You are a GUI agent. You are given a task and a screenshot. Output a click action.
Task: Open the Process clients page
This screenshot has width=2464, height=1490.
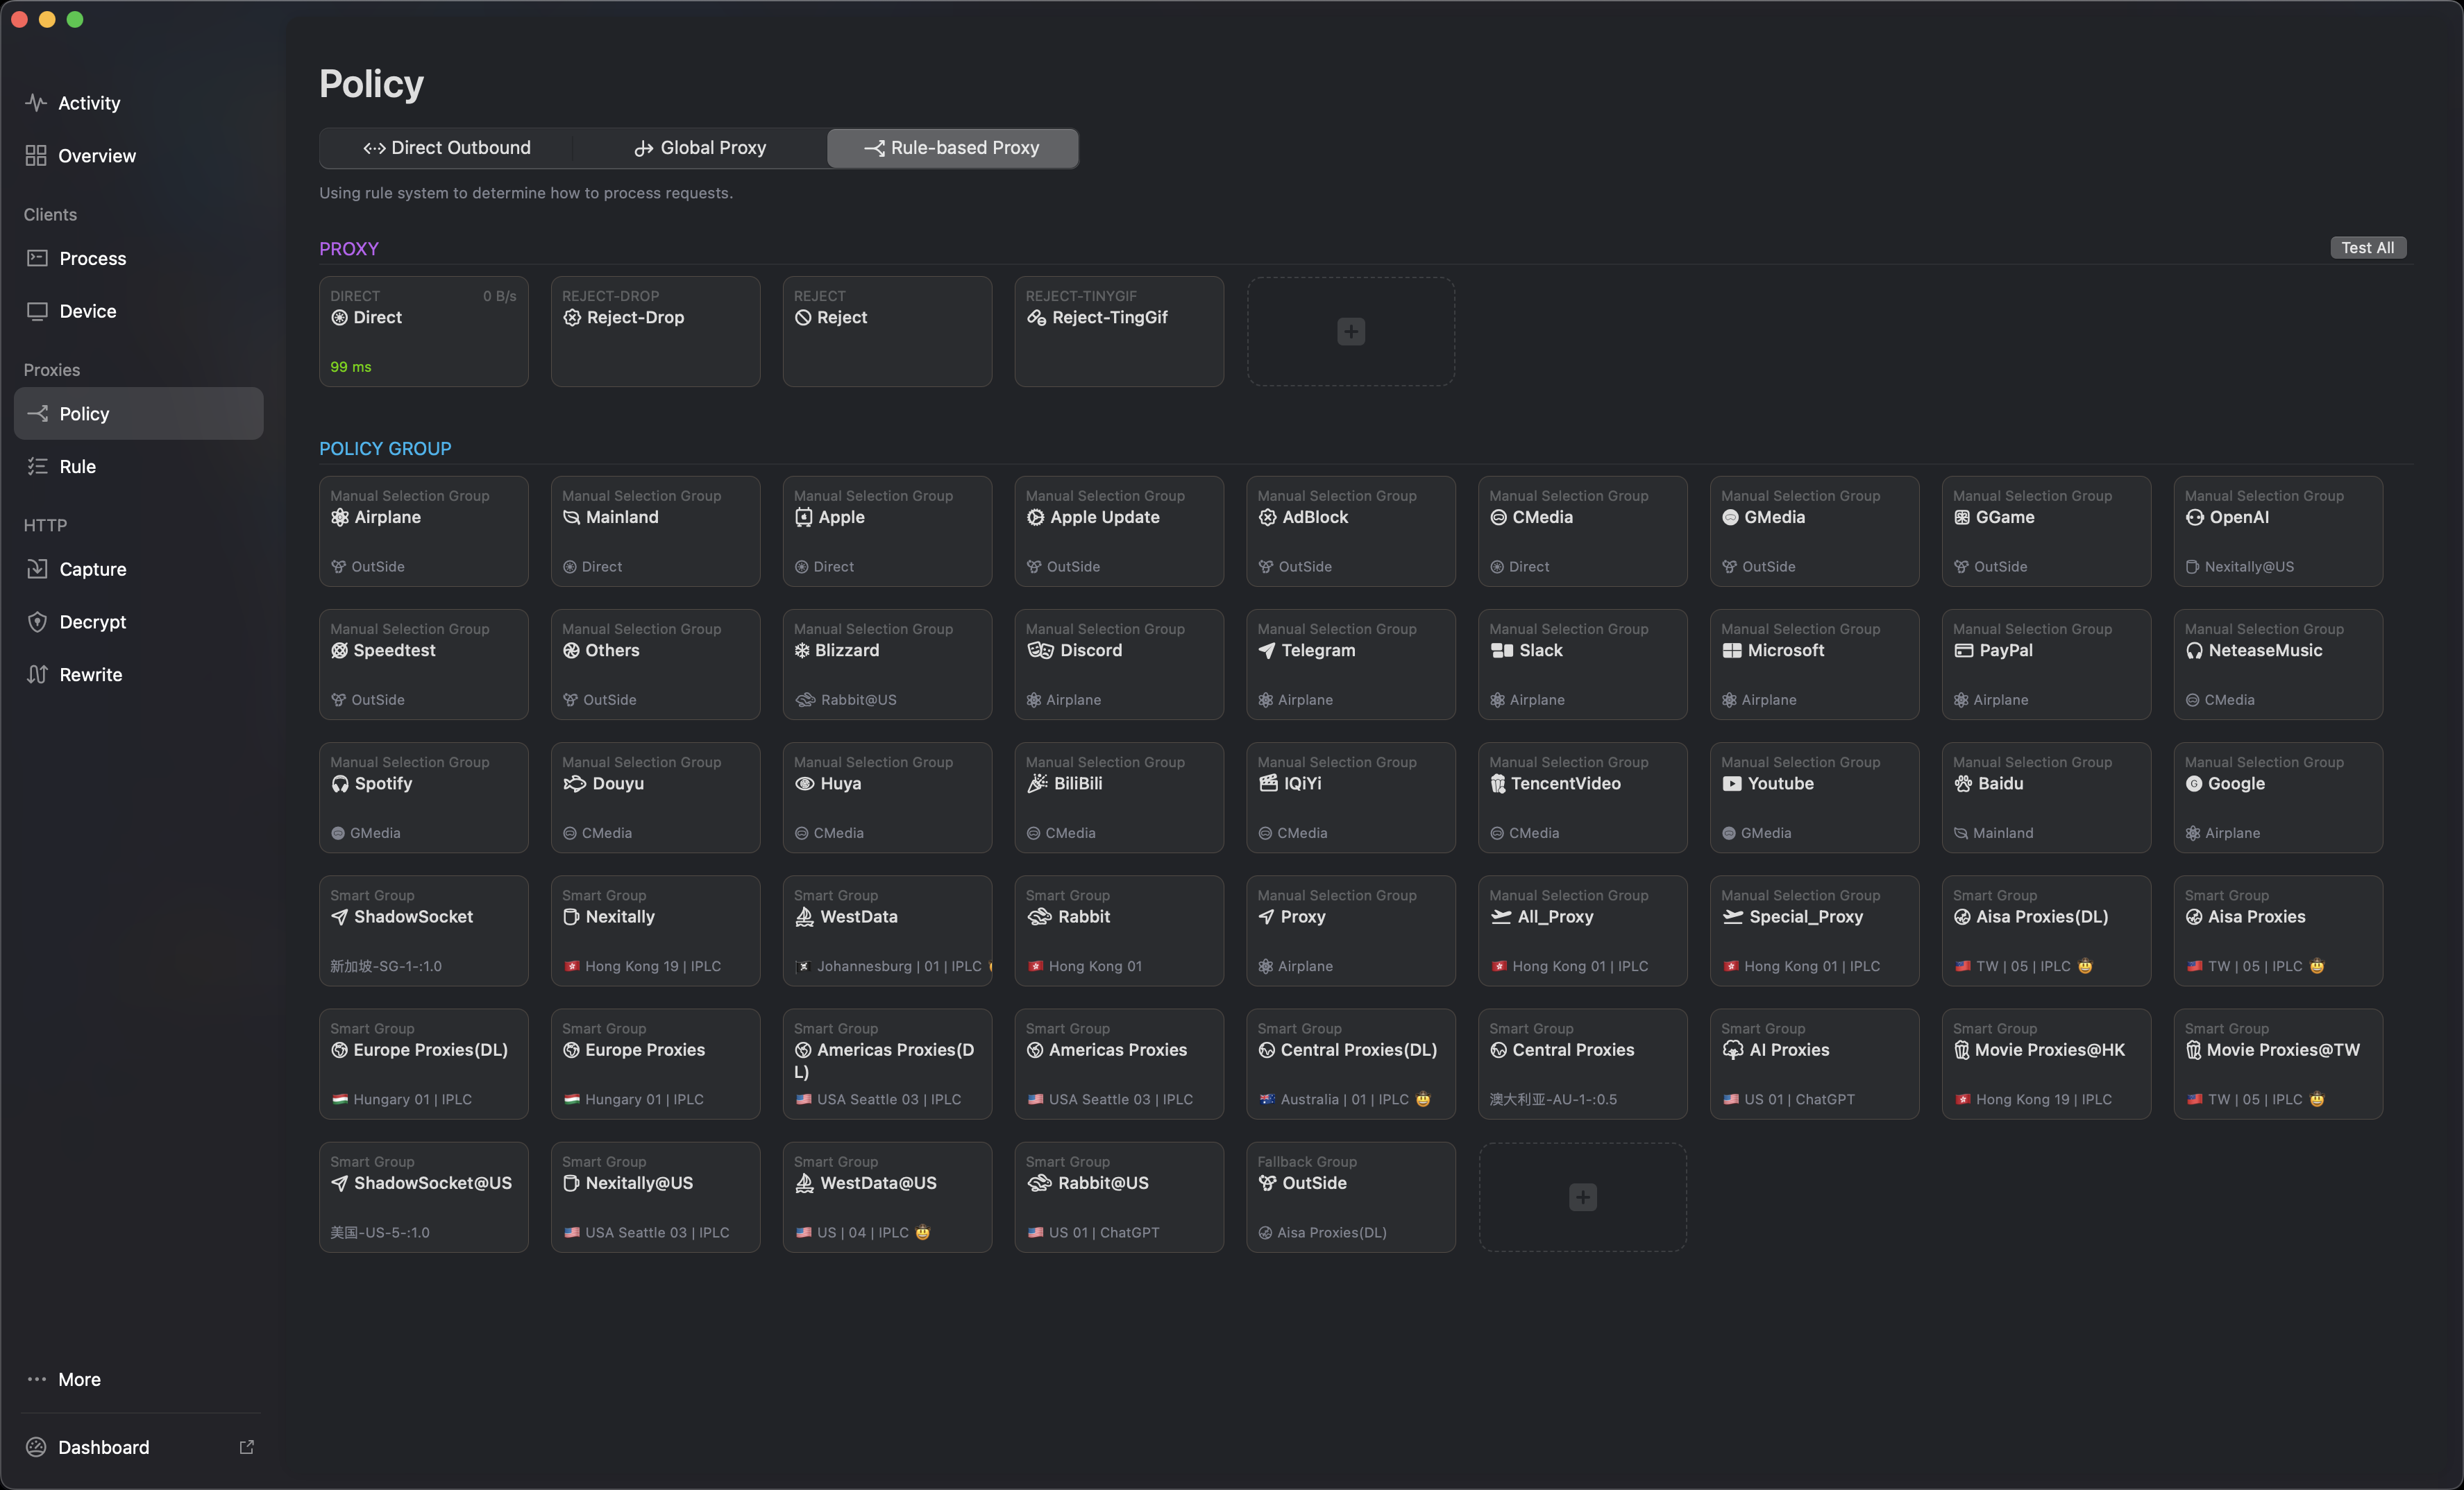92,259
